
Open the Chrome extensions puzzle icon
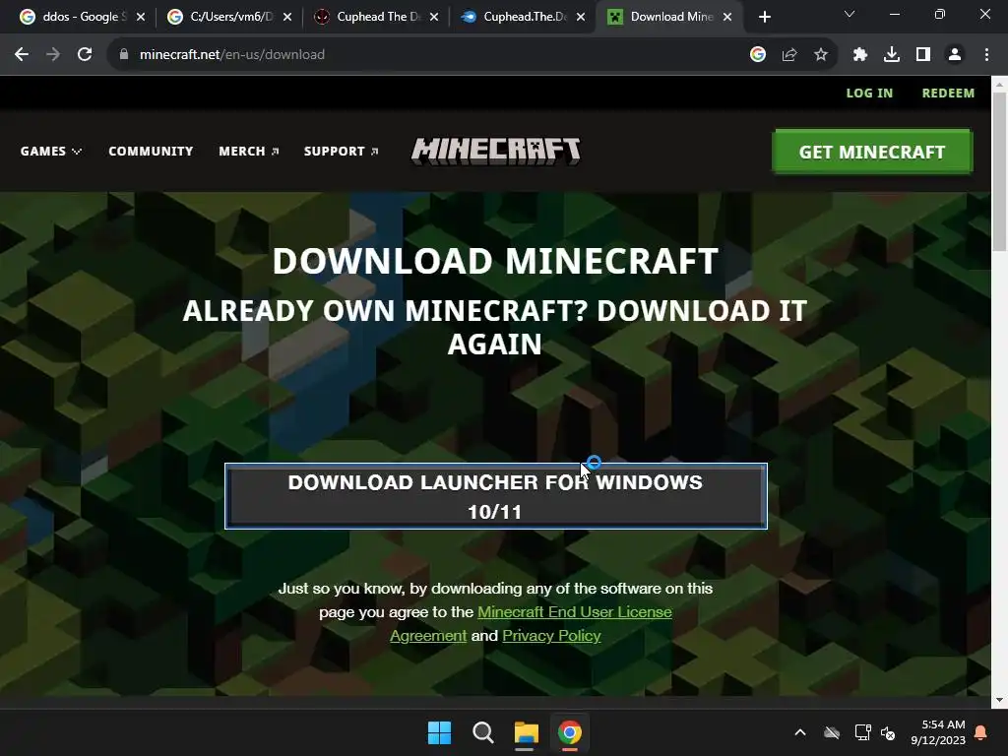point(860,55)
